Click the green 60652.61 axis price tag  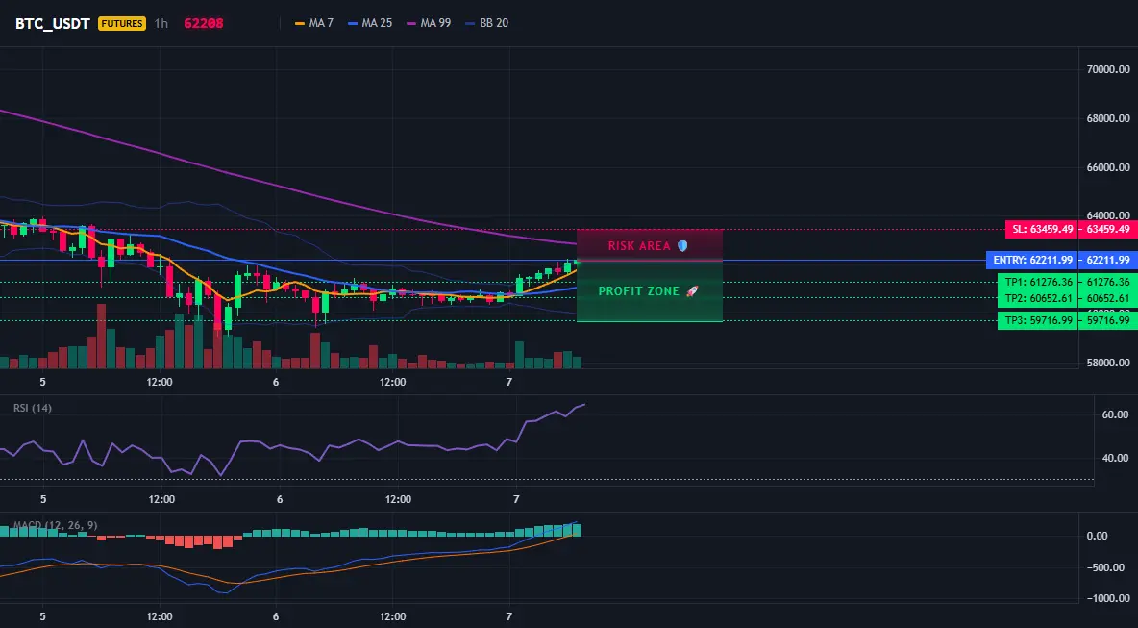click(x=1107, y=298)
